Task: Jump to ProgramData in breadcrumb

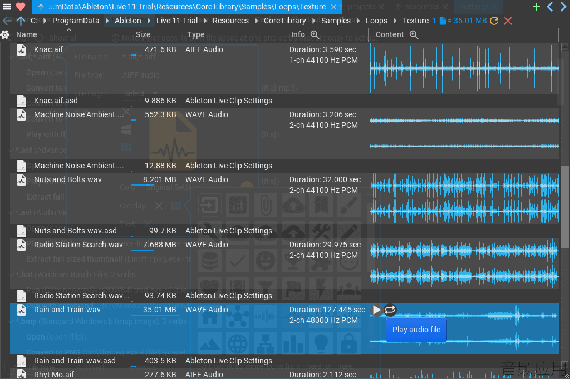Action: 76,21
